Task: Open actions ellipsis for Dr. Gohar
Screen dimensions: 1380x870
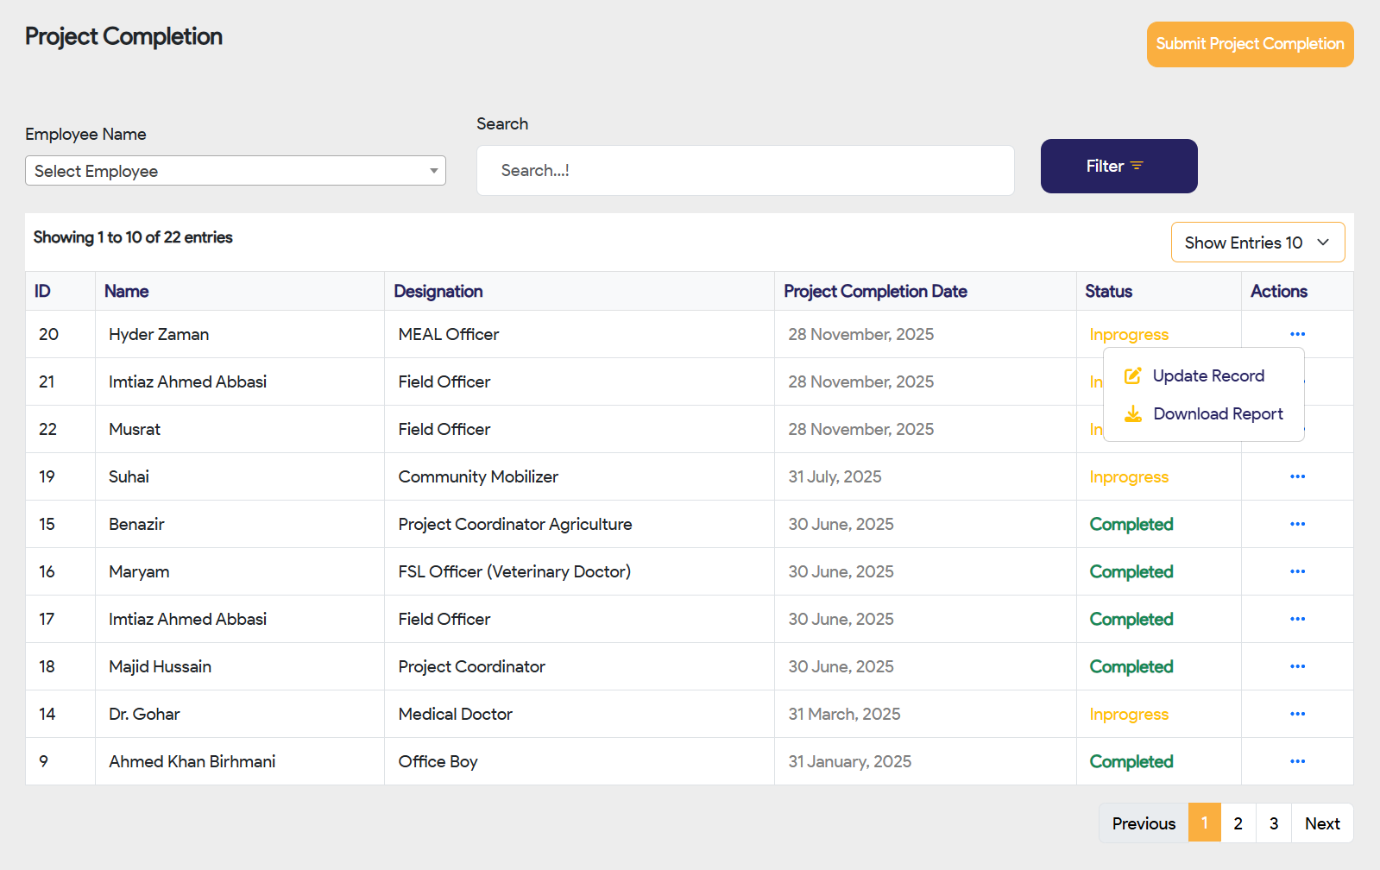Action: tap(1297, 714)
